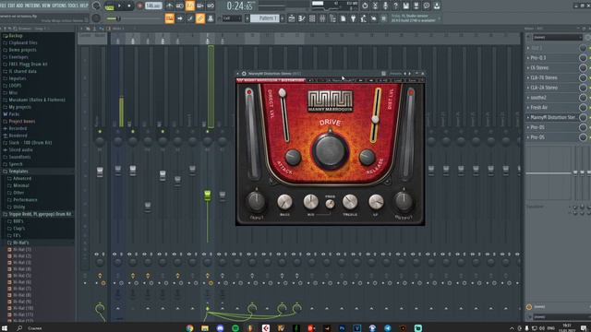Open the ADD menu

click(x=20, y=6)
